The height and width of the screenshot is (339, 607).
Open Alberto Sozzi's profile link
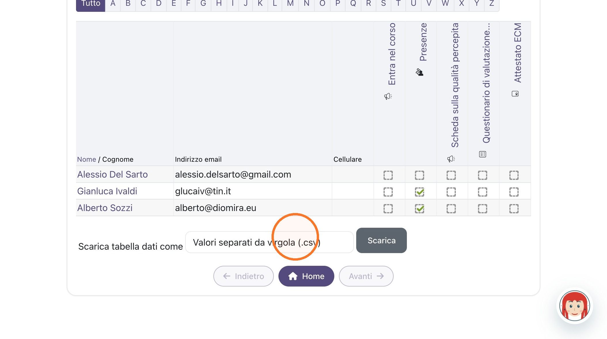click(105, 208)
